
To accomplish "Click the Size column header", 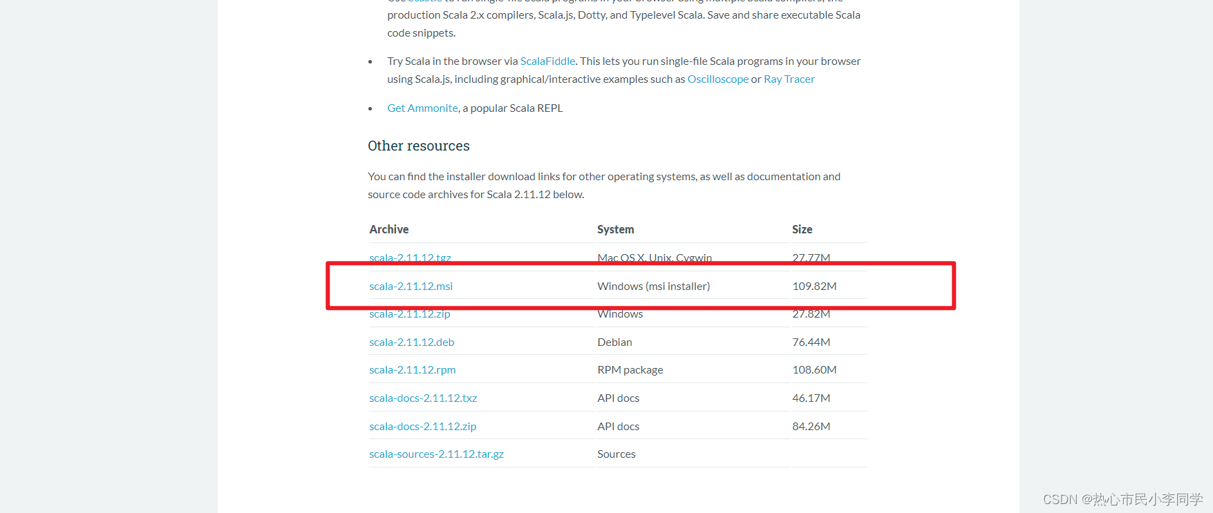I will [802, 229].
